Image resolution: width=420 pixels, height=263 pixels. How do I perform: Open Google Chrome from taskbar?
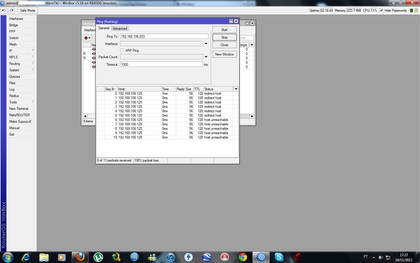point(243,257)
